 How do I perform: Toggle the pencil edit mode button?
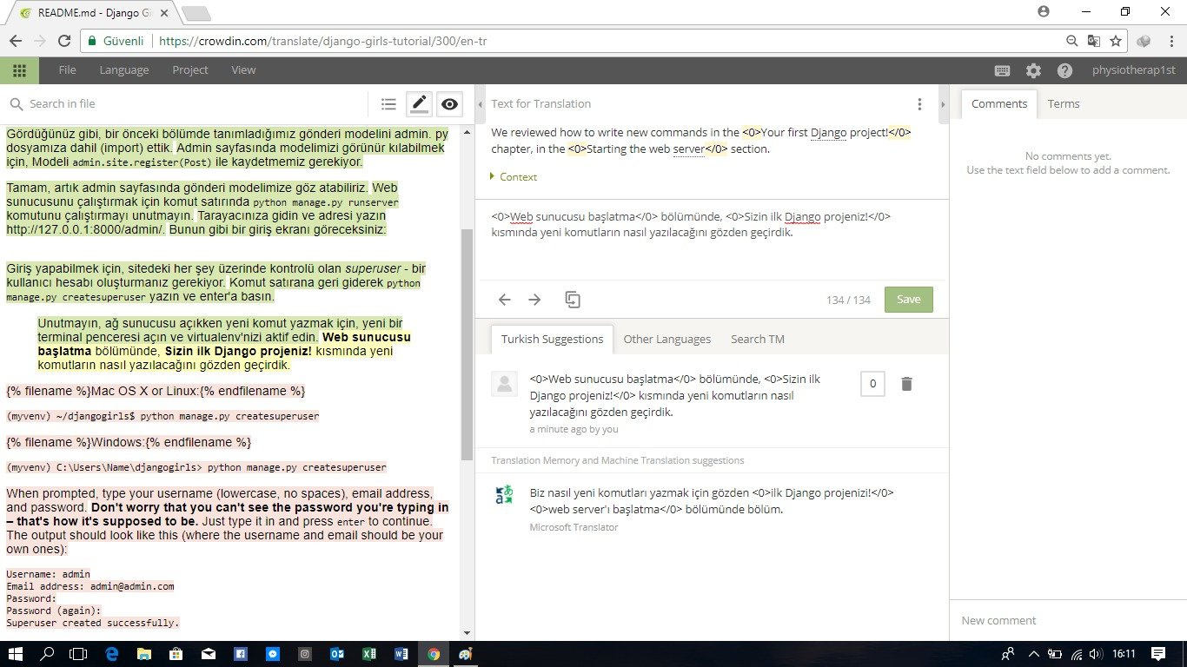pyautogui.click(x=419, y=104)
